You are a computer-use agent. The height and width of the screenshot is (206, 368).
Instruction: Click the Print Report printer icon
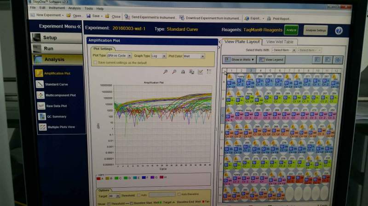pyautogui.click(x=269, y=18)
